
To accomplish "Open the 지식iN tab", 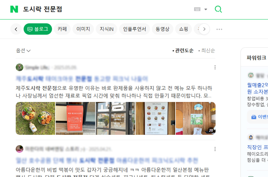I will coord(107,29).
